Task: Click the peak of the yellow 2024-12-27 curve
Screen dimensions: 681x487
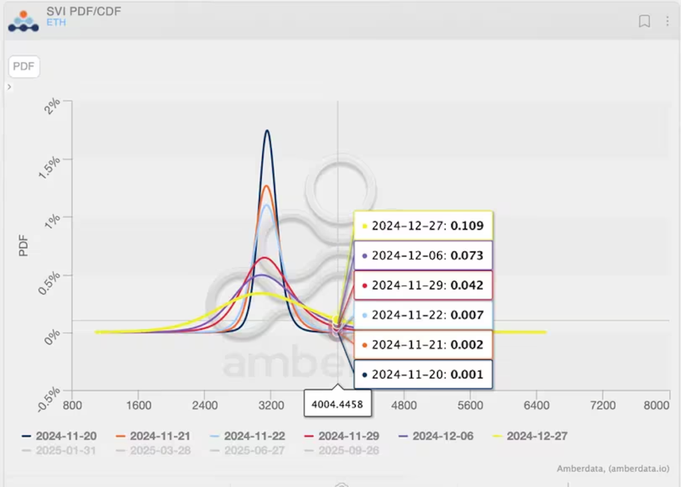Action: (260, 293)
